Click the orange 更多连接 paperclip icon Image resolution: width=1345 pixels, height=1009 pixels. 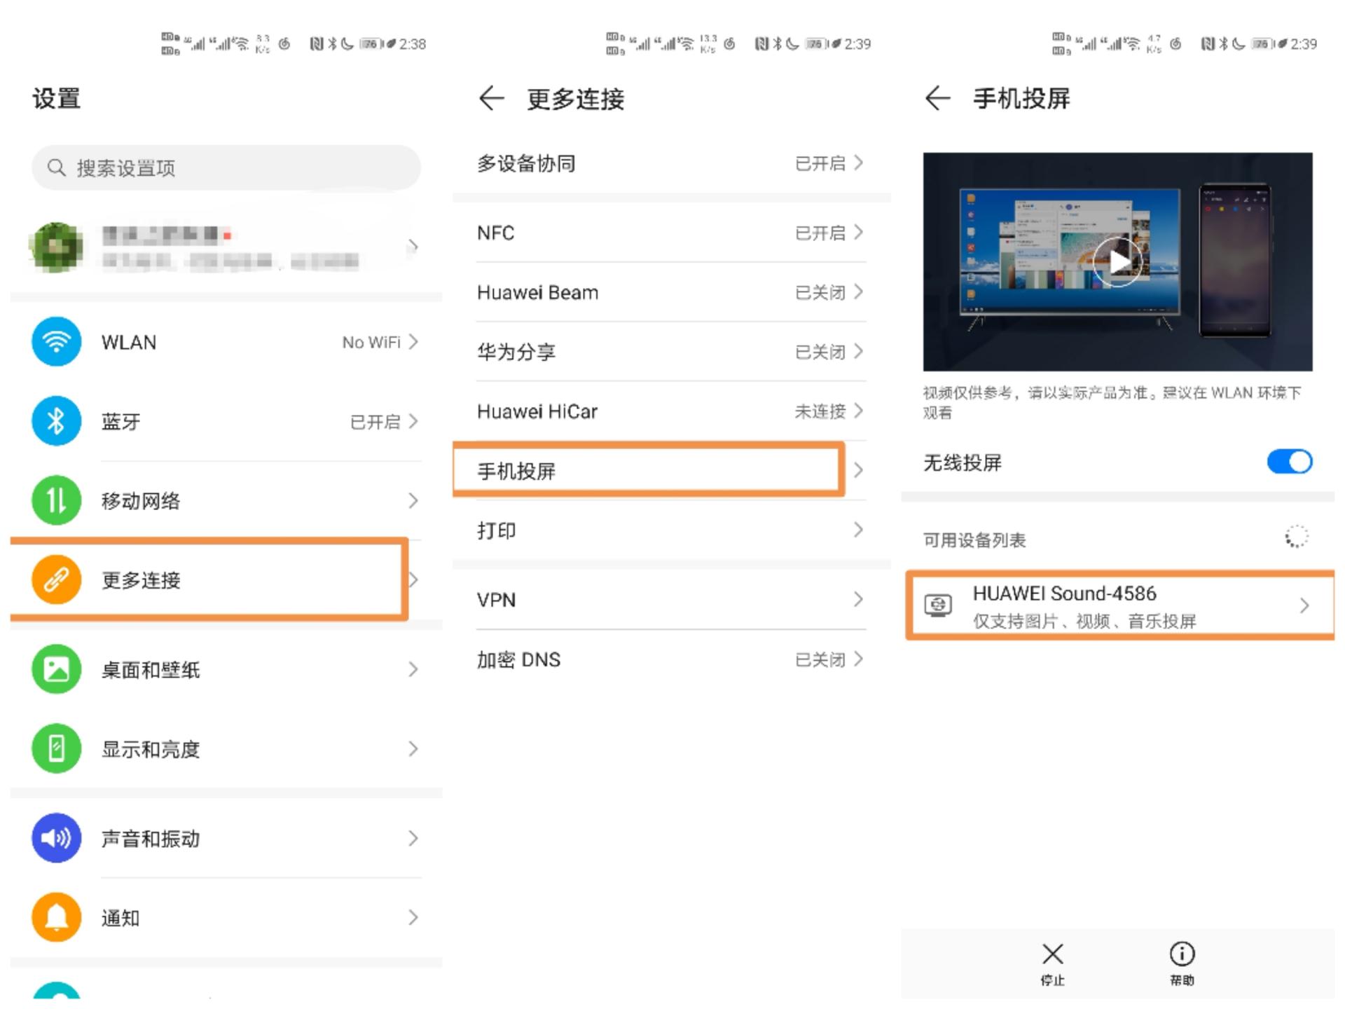[x=56, y=580]
